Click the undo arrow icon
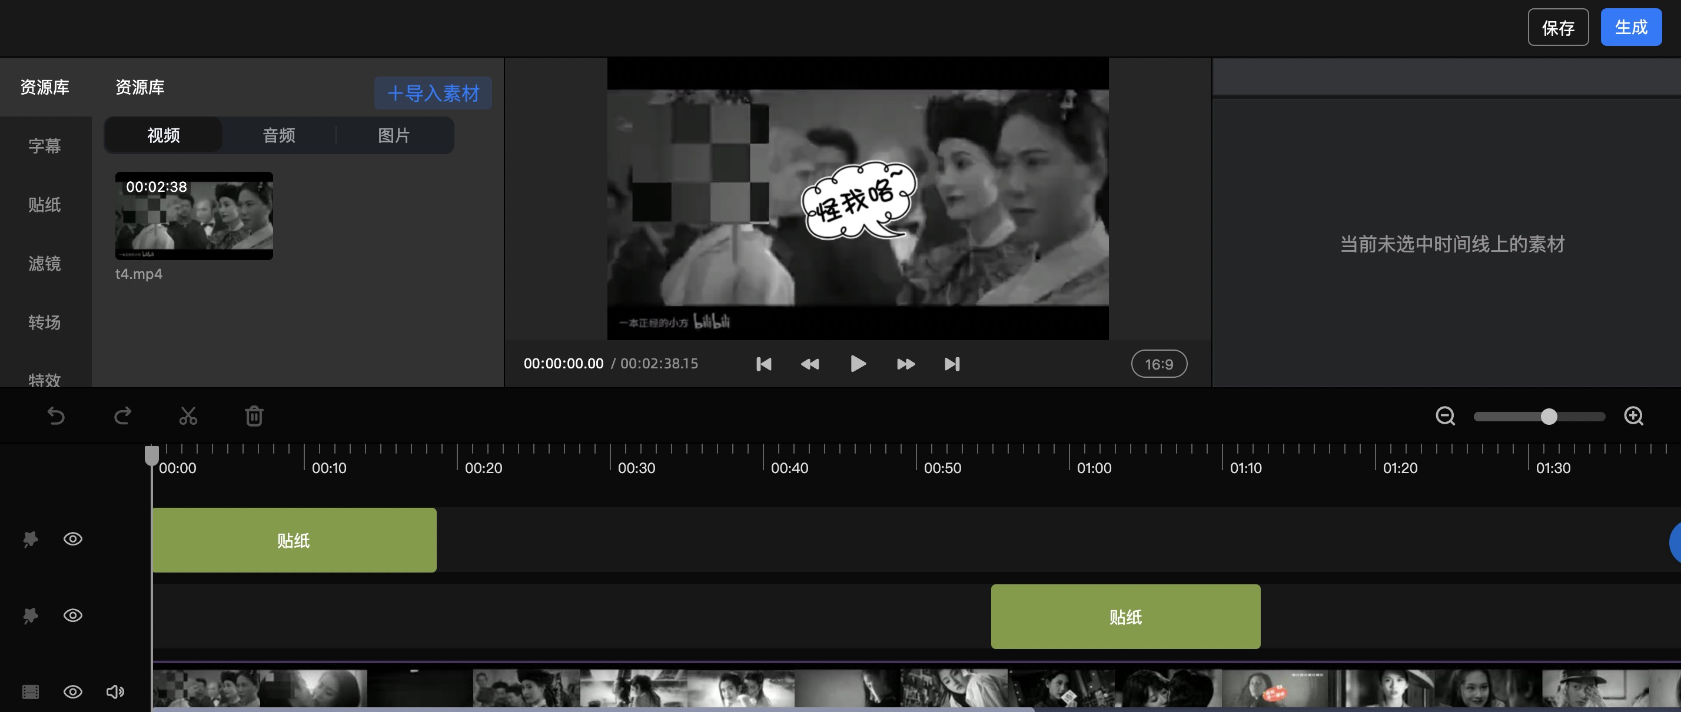Image resolution: width=1681 pixels, height=712 pixels. (56, 415)
